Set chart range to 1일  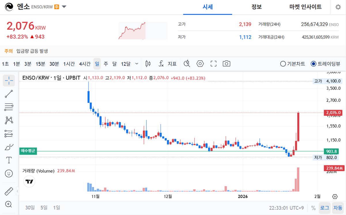[57, 208]
